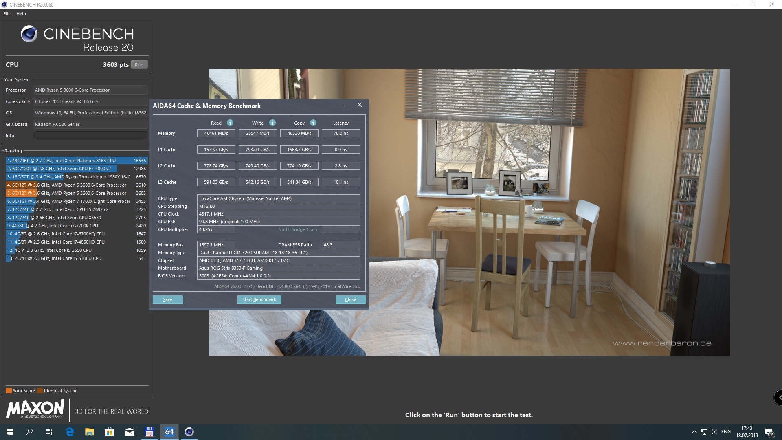Open Microsoft Edge from the taskbar
This screenshot has height=440, width=782.
point(70,432)
